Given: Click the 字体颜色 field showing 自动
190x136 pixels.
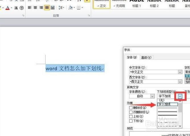Looking at the screenshot, I should (x=140, y=96).
